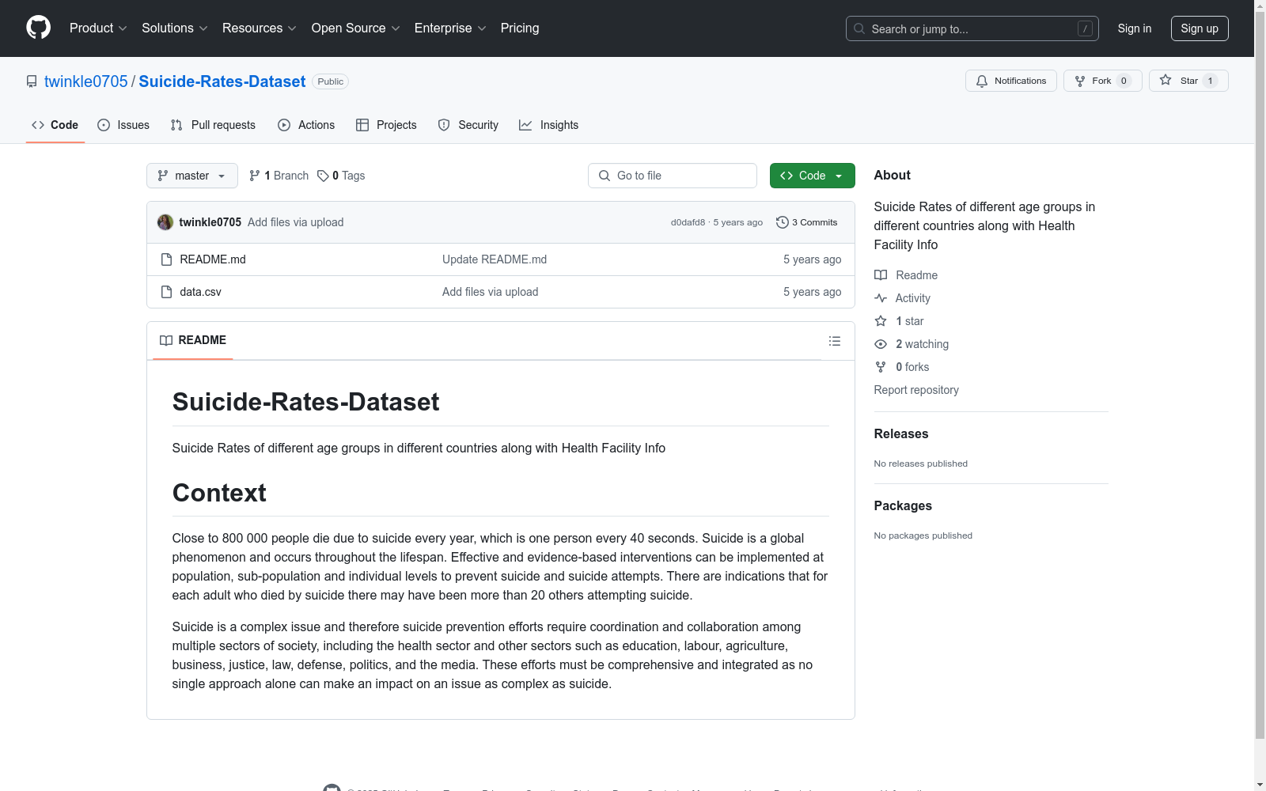Click the twinkle0705 avatar image
1266x791 pixels.
click(x=165, y=222)
